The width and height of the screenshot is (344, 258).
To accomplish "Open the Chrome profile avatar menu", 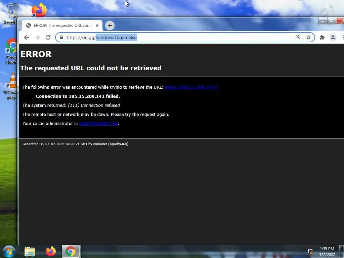I will click(x=333, y=37).
